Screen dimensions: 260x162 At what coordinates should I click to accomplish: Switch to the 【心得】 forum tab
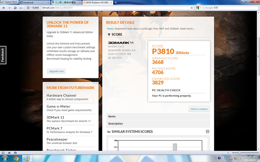(66, 2)
